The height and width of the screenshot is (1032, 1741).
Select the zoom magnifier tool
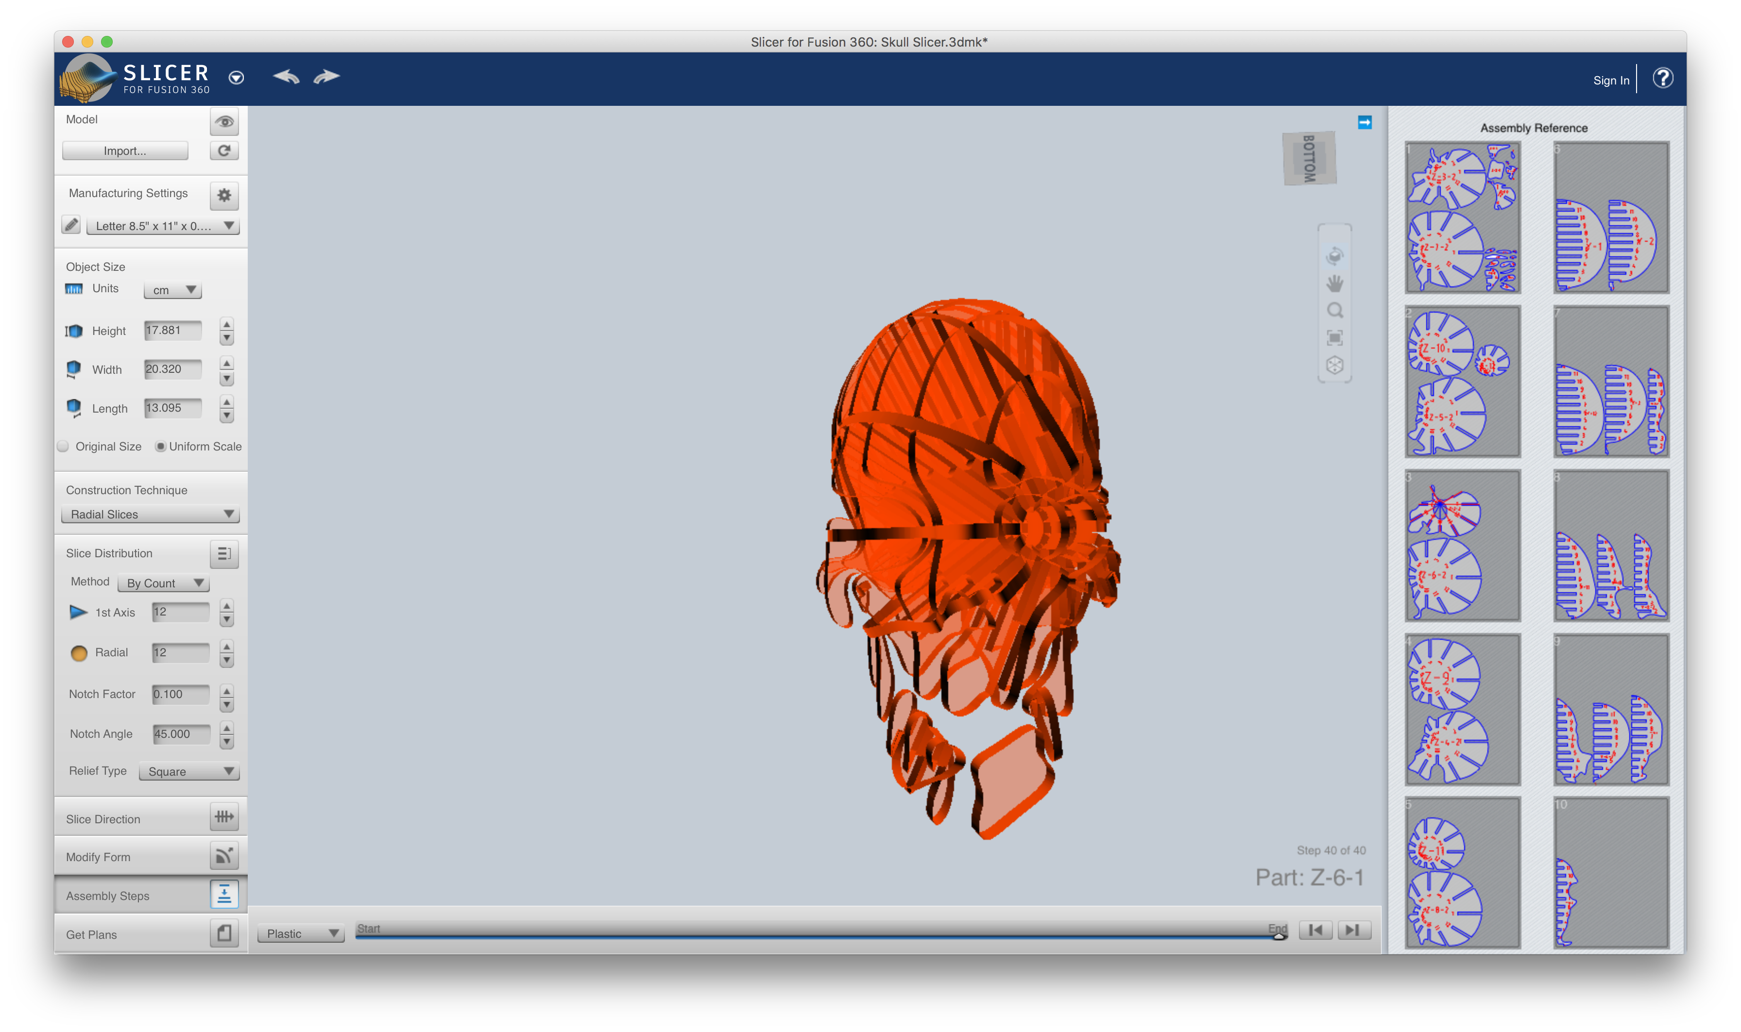tap(1334, 311)
